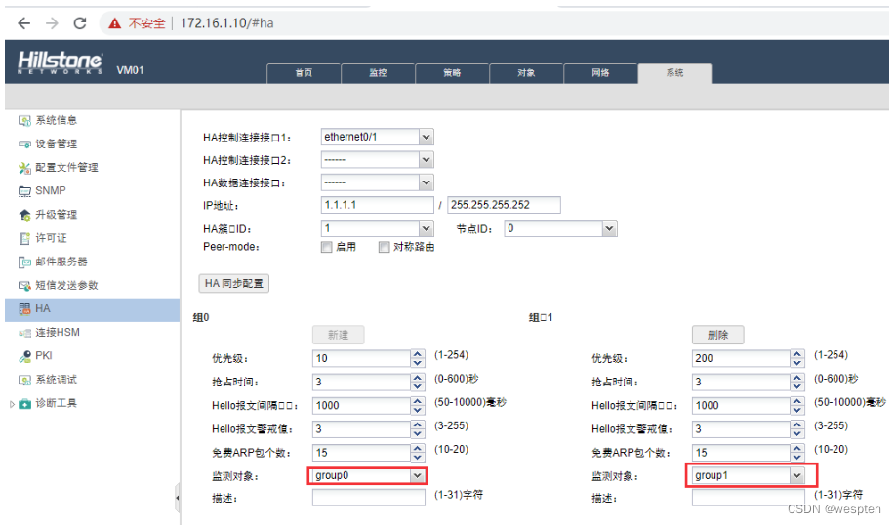Viewport: 896px width, 525px height.
Task: Click the 许可证 document icon
Action: click(25, 238)
